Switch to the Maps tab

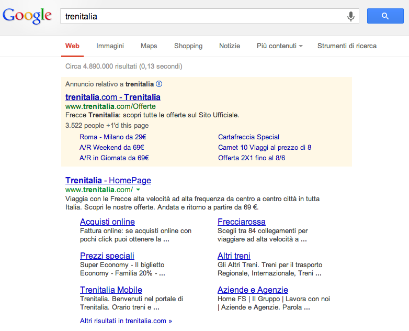tap(149, 46)
